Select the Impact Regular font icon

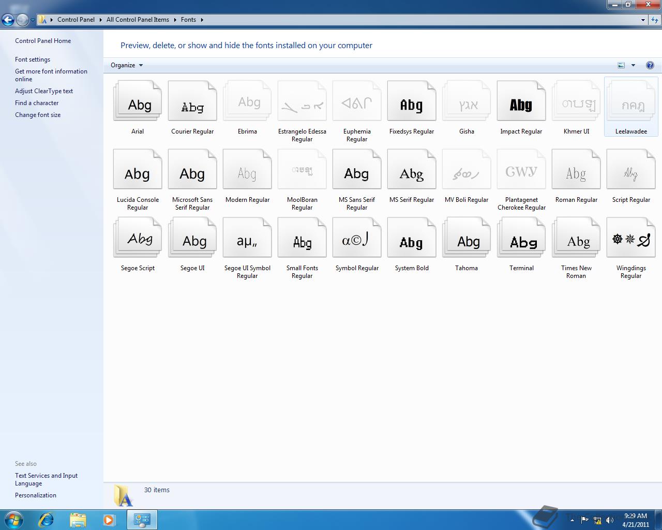[521, 101]
